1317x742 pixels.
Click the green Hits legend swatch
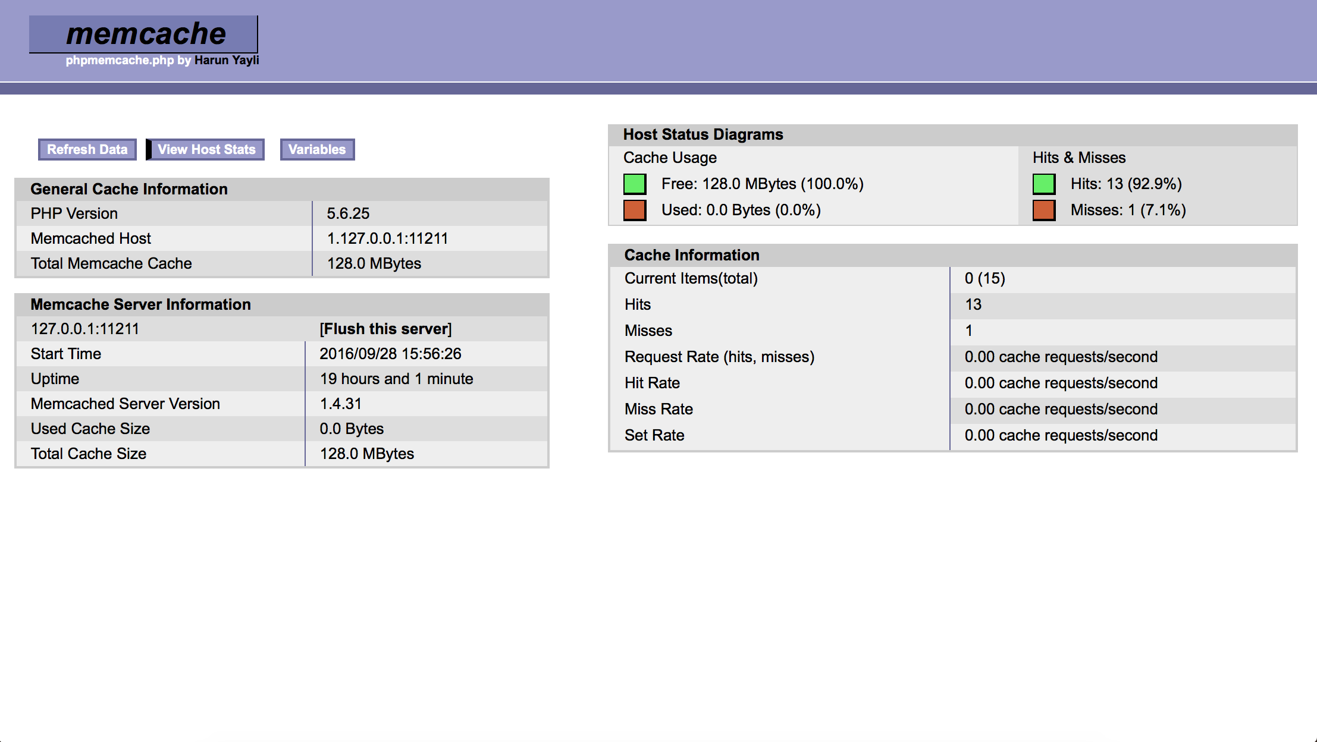tap(1044, 184)
